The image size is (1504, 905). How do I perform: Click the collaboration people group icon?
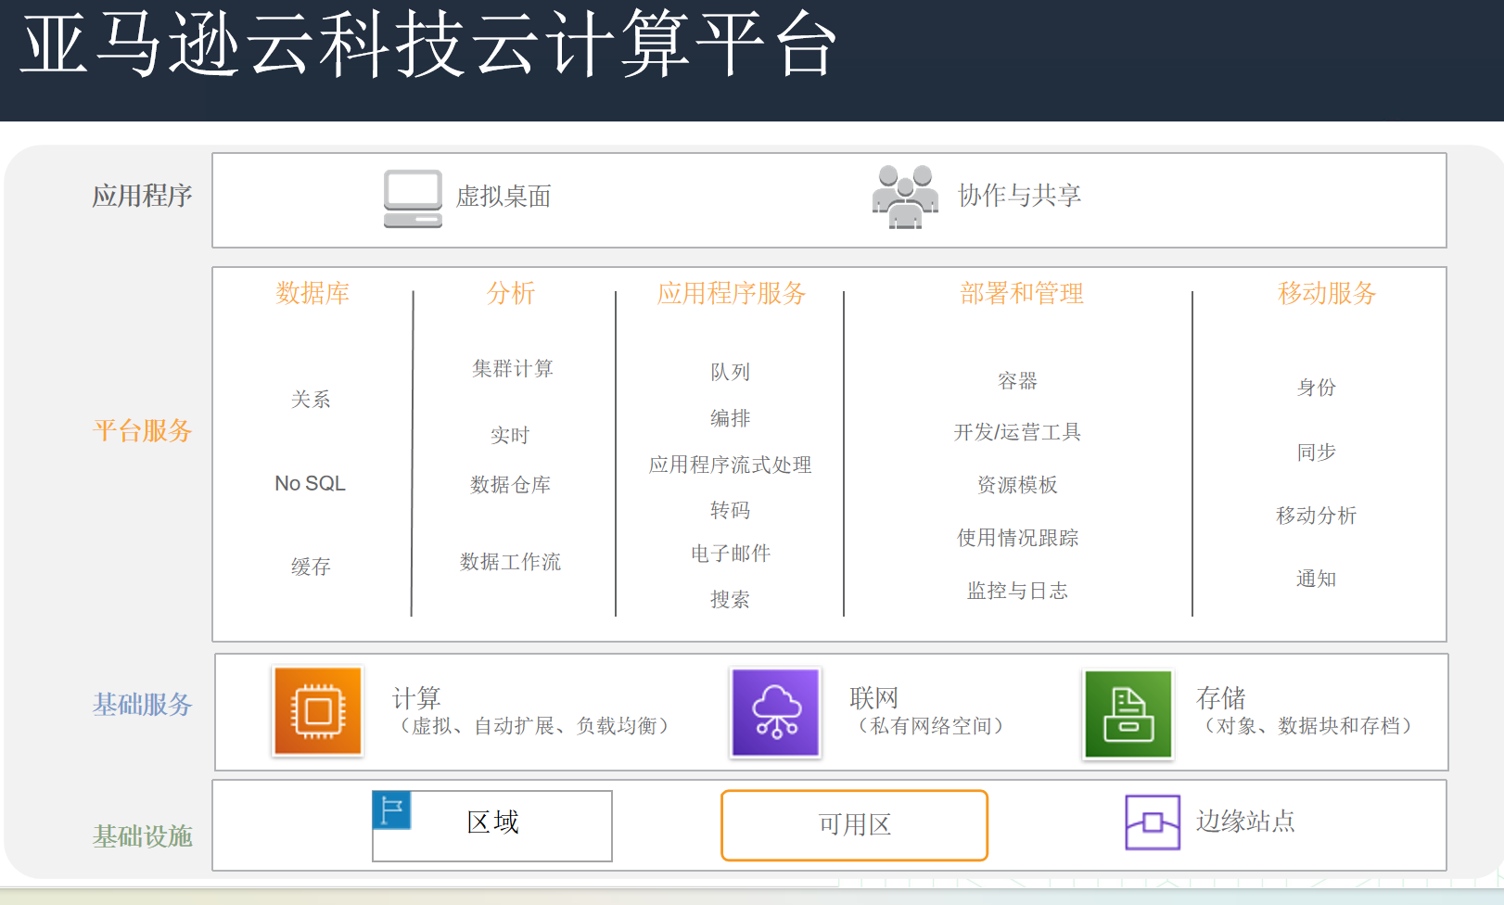coord(904,196)
